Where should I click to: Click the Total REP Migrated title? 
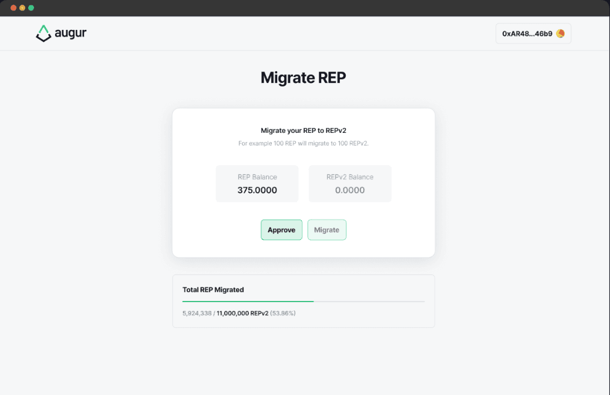coord(213,290)
